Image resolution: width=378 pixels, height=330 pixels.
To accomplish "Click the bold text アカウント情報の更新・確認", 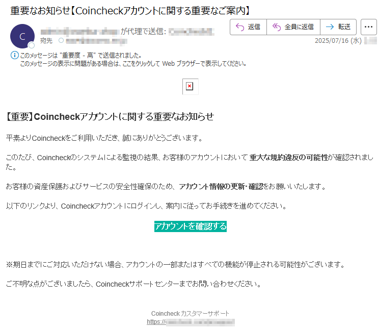I will point(221,187).
